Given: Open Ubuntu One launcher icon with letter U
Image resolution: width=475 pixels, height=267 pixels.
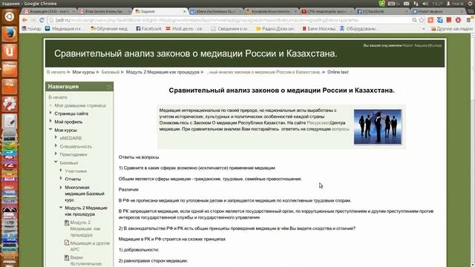Looking at the screenshot, I should coord(10,51).
